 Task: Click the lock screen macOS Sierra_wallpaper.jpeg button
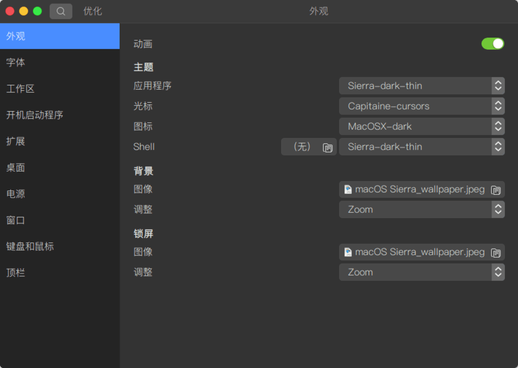422,252
